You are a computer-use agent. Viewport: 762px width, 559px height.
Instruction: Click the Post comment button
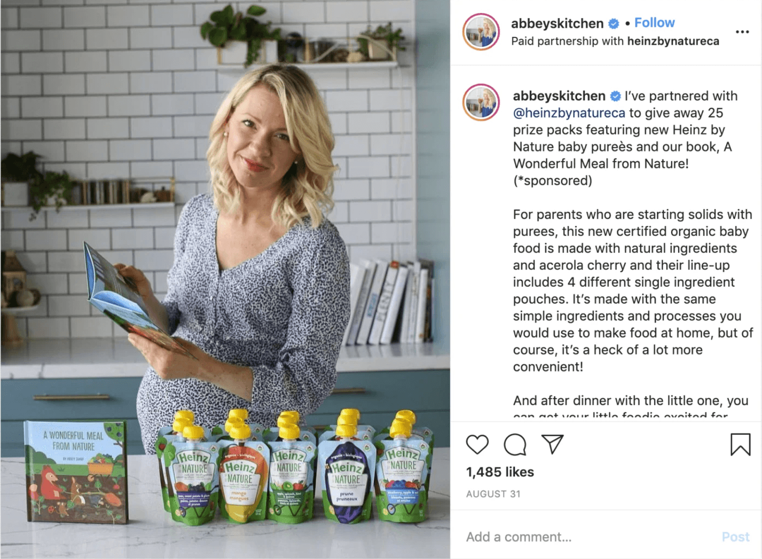pyautogui.click(x=735, y=537)
